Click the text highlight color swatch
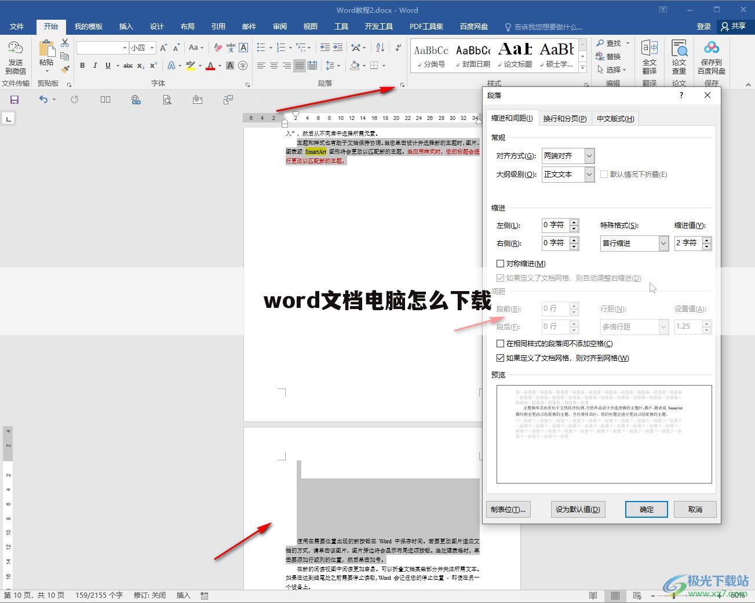755x603 pixels. (191, 66)
